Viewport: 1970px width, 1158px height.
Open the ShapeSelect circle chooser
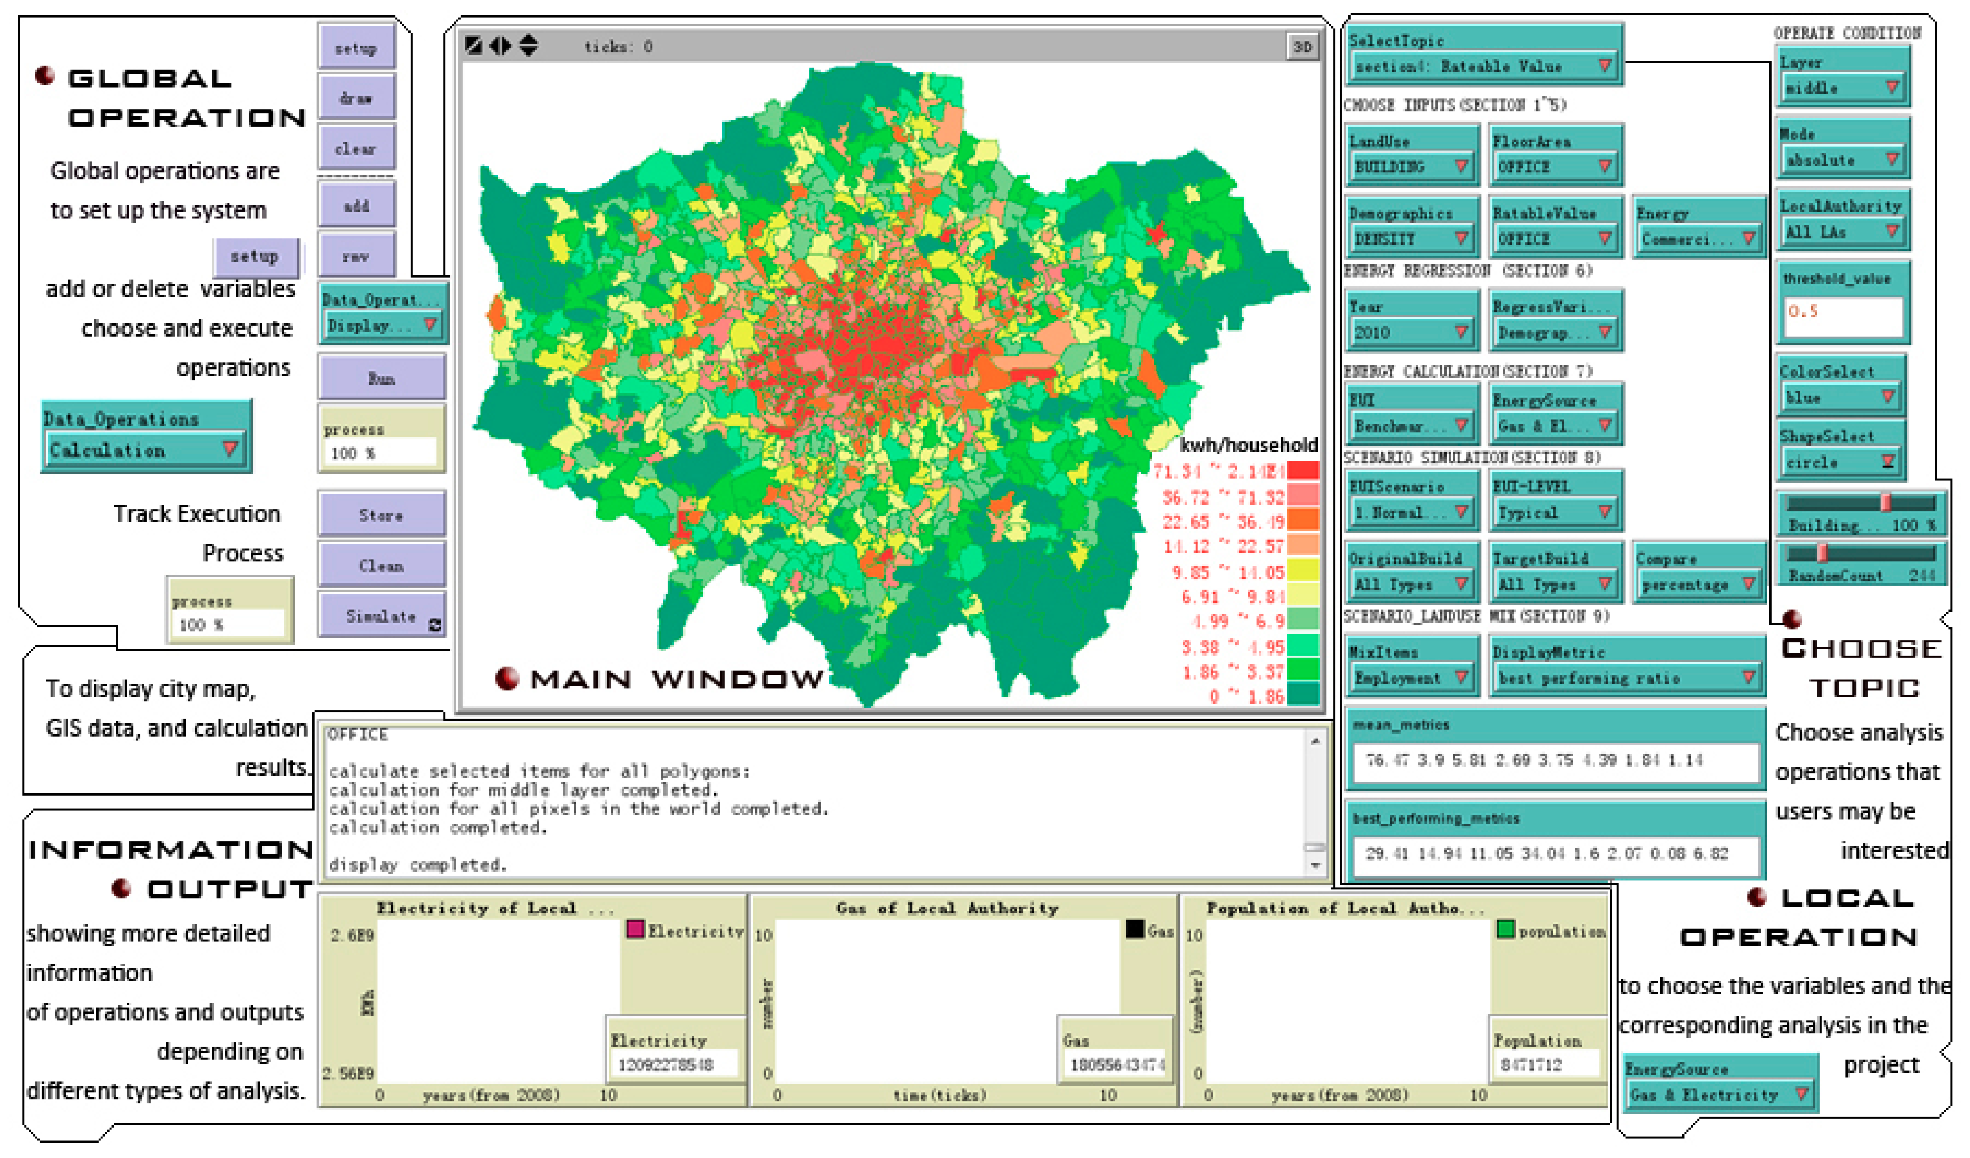click(x=1841, y=462)
